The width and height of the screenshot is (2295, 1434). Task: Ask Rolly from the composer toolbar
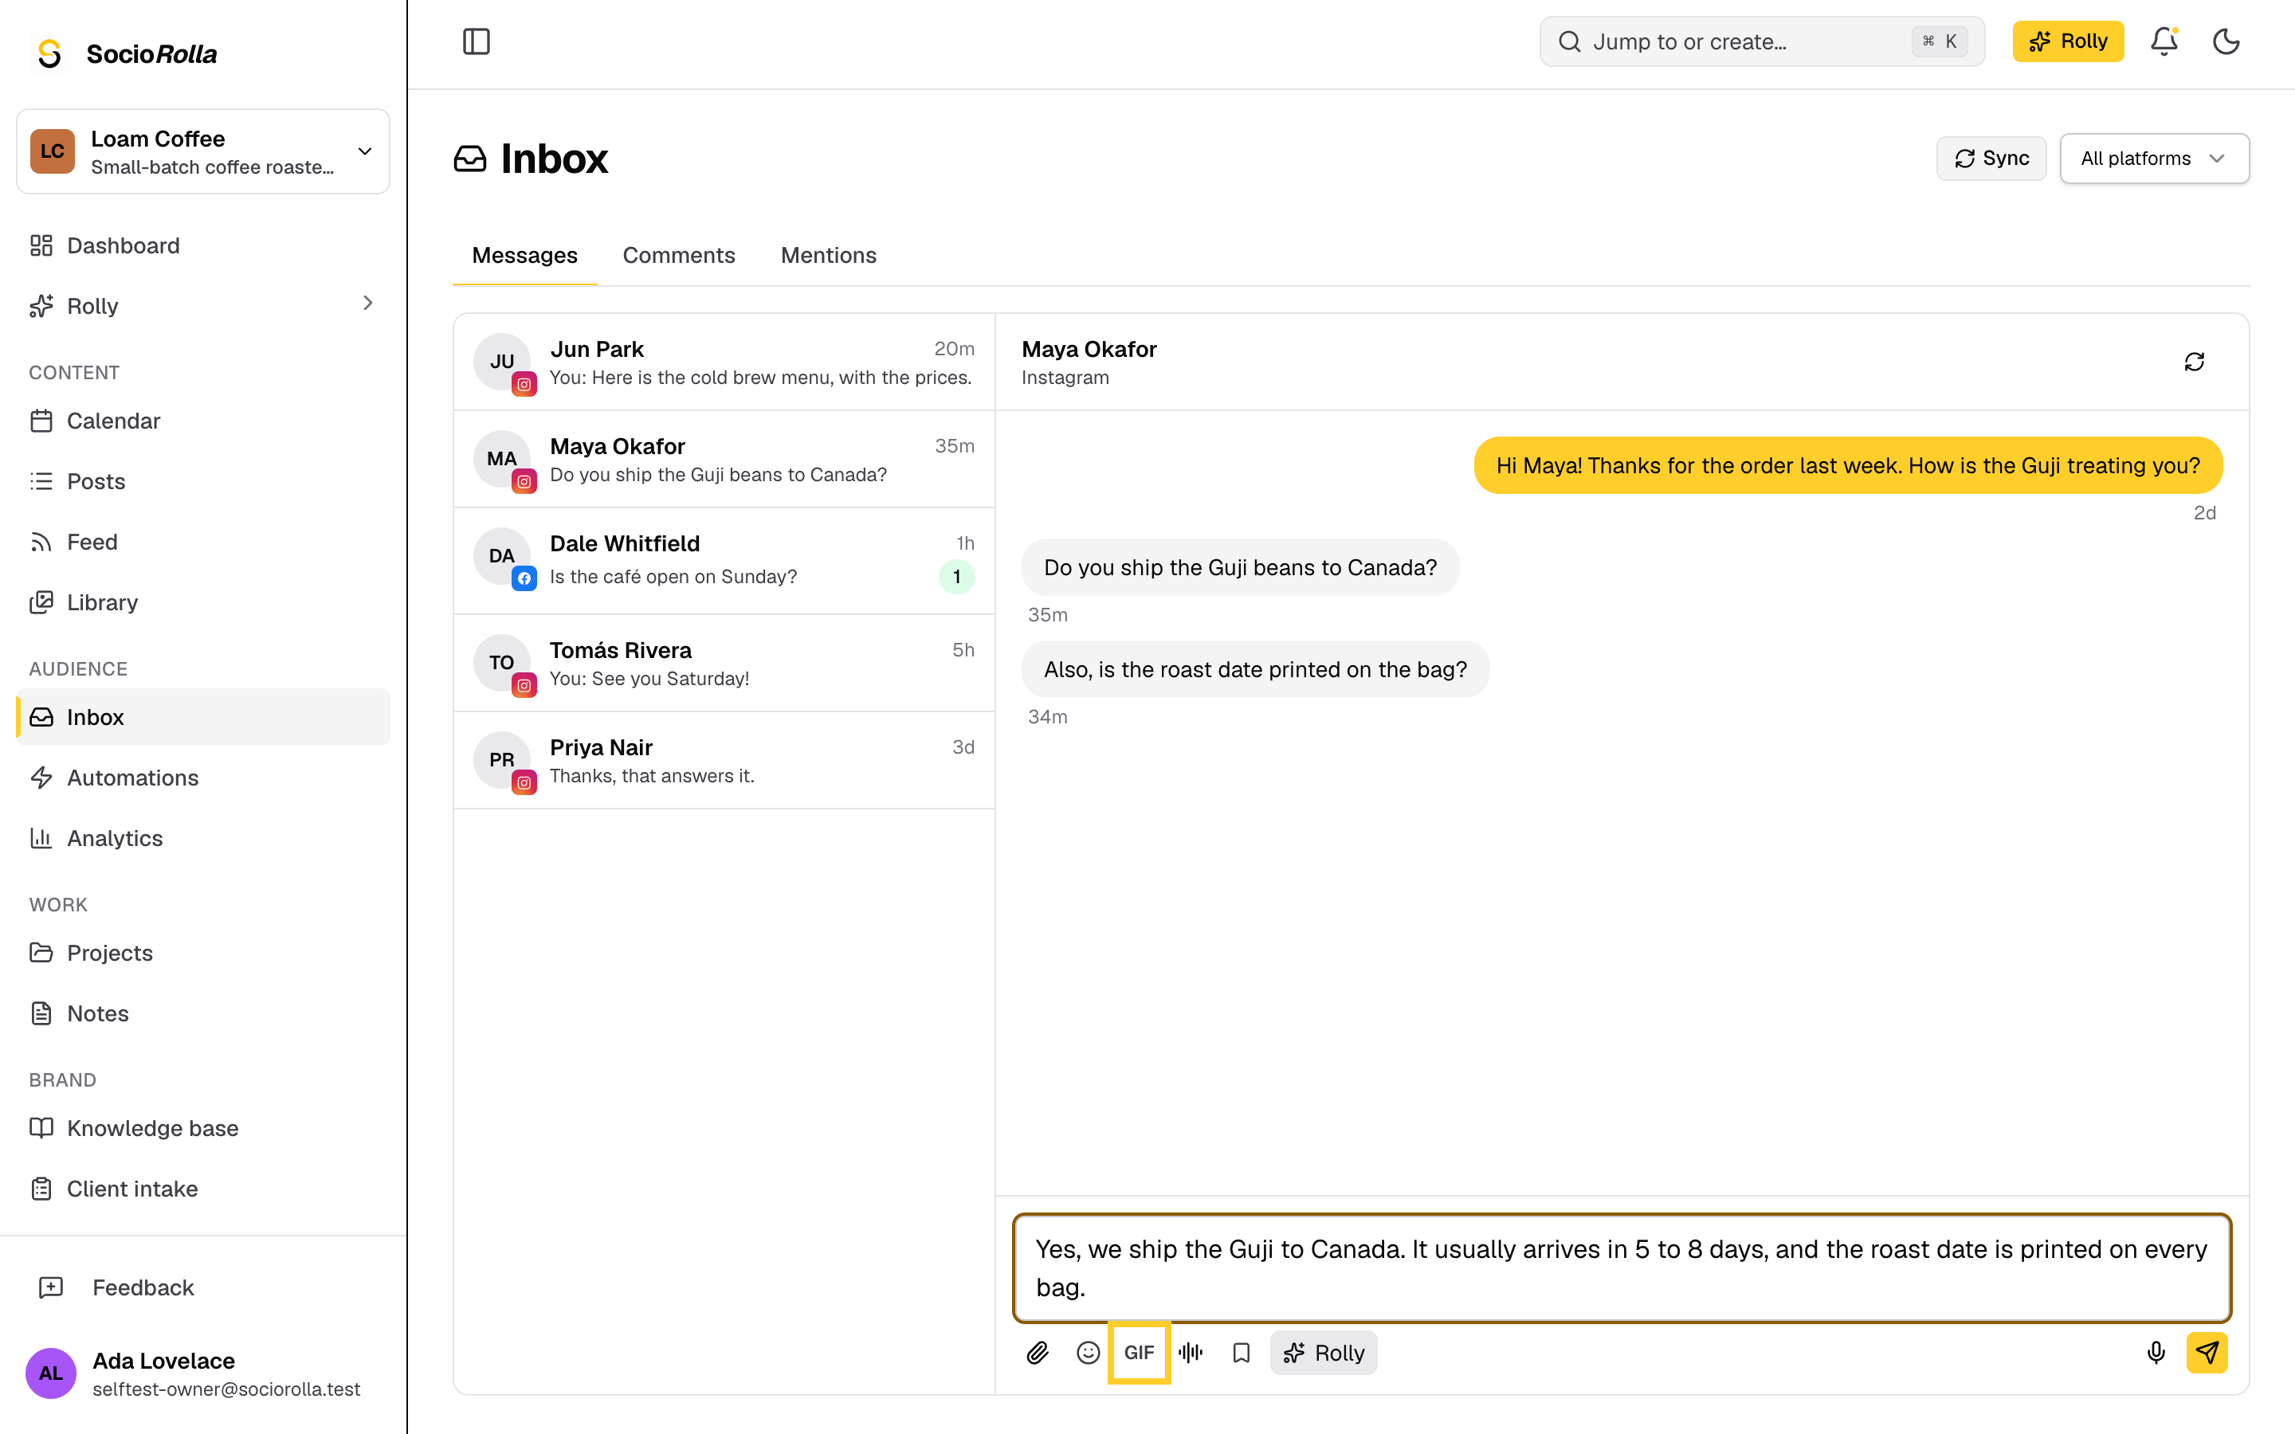pyautogui.click(x=1323, y=1353)
